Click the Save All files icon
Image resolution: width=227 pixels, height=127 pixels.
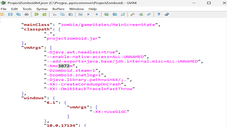click(x=18, y=14)
